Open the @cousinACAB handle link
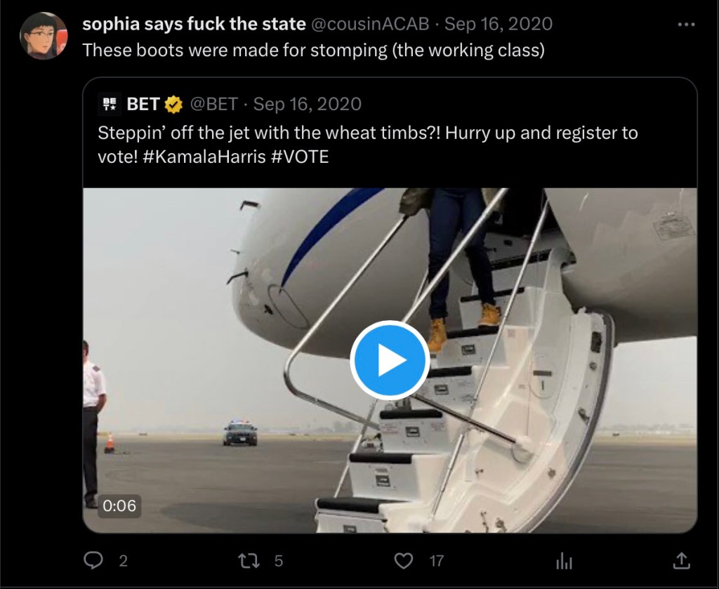The width and height of the screenshot is (719, 589). click(371, 24)
